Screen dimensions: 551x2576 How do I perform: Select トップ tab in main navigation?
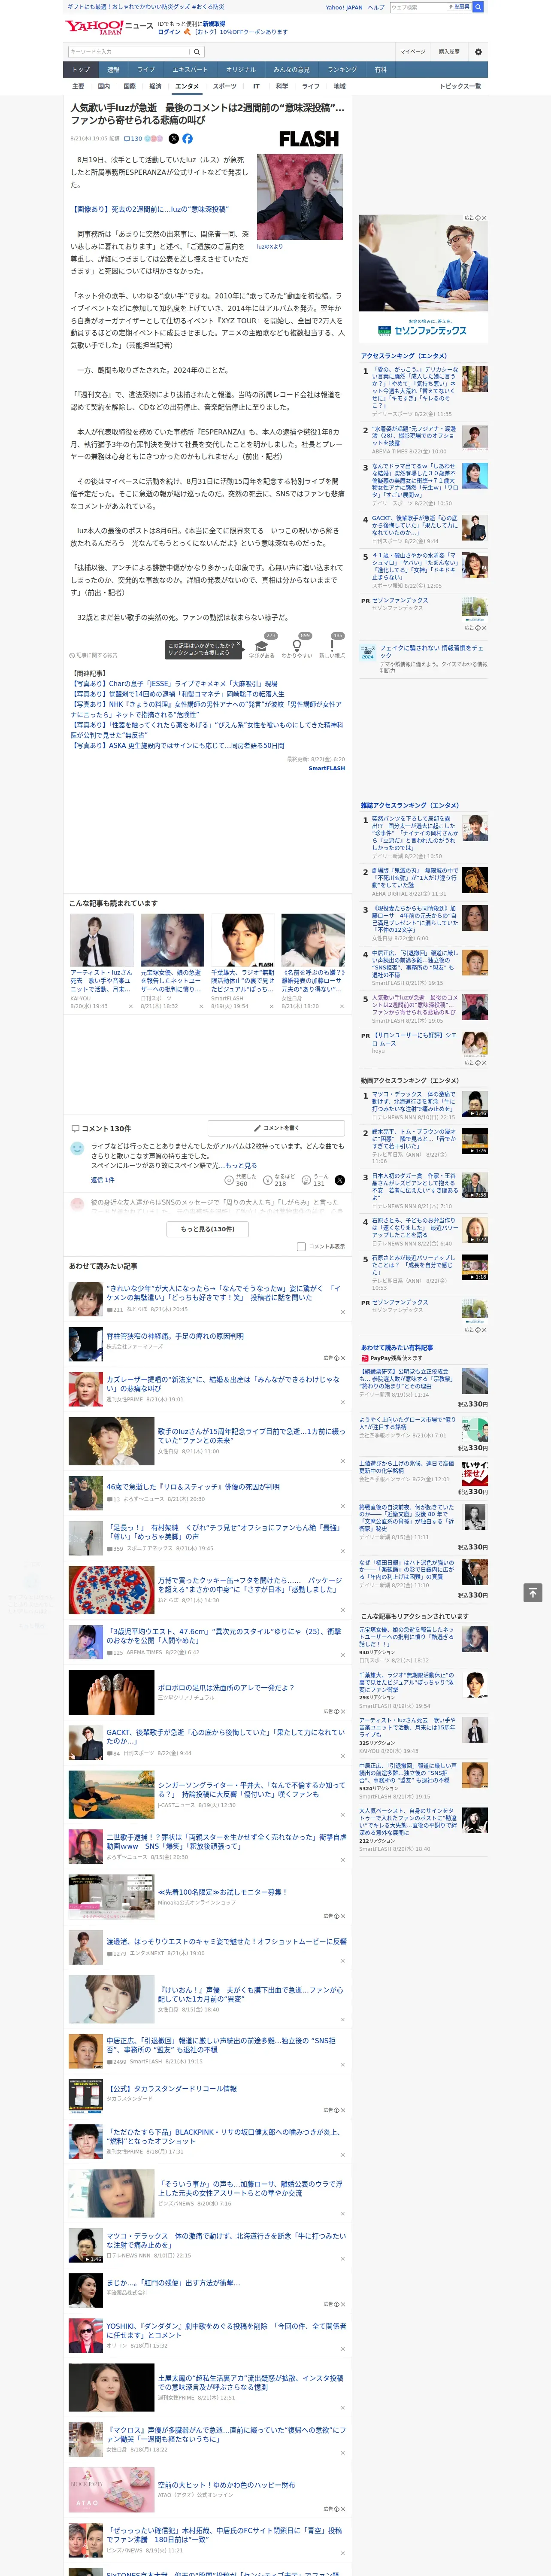(x=81, y=70)
